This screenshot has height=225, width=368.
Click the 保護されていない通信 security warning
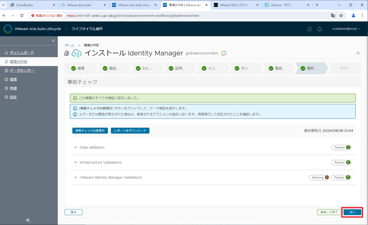tap(47, 16)
